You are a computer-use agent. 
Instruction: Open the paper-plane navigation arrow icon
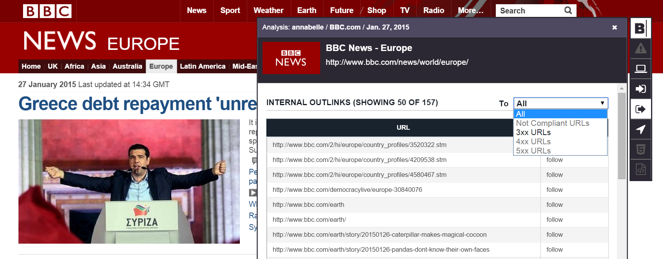[x=640, y=129]
